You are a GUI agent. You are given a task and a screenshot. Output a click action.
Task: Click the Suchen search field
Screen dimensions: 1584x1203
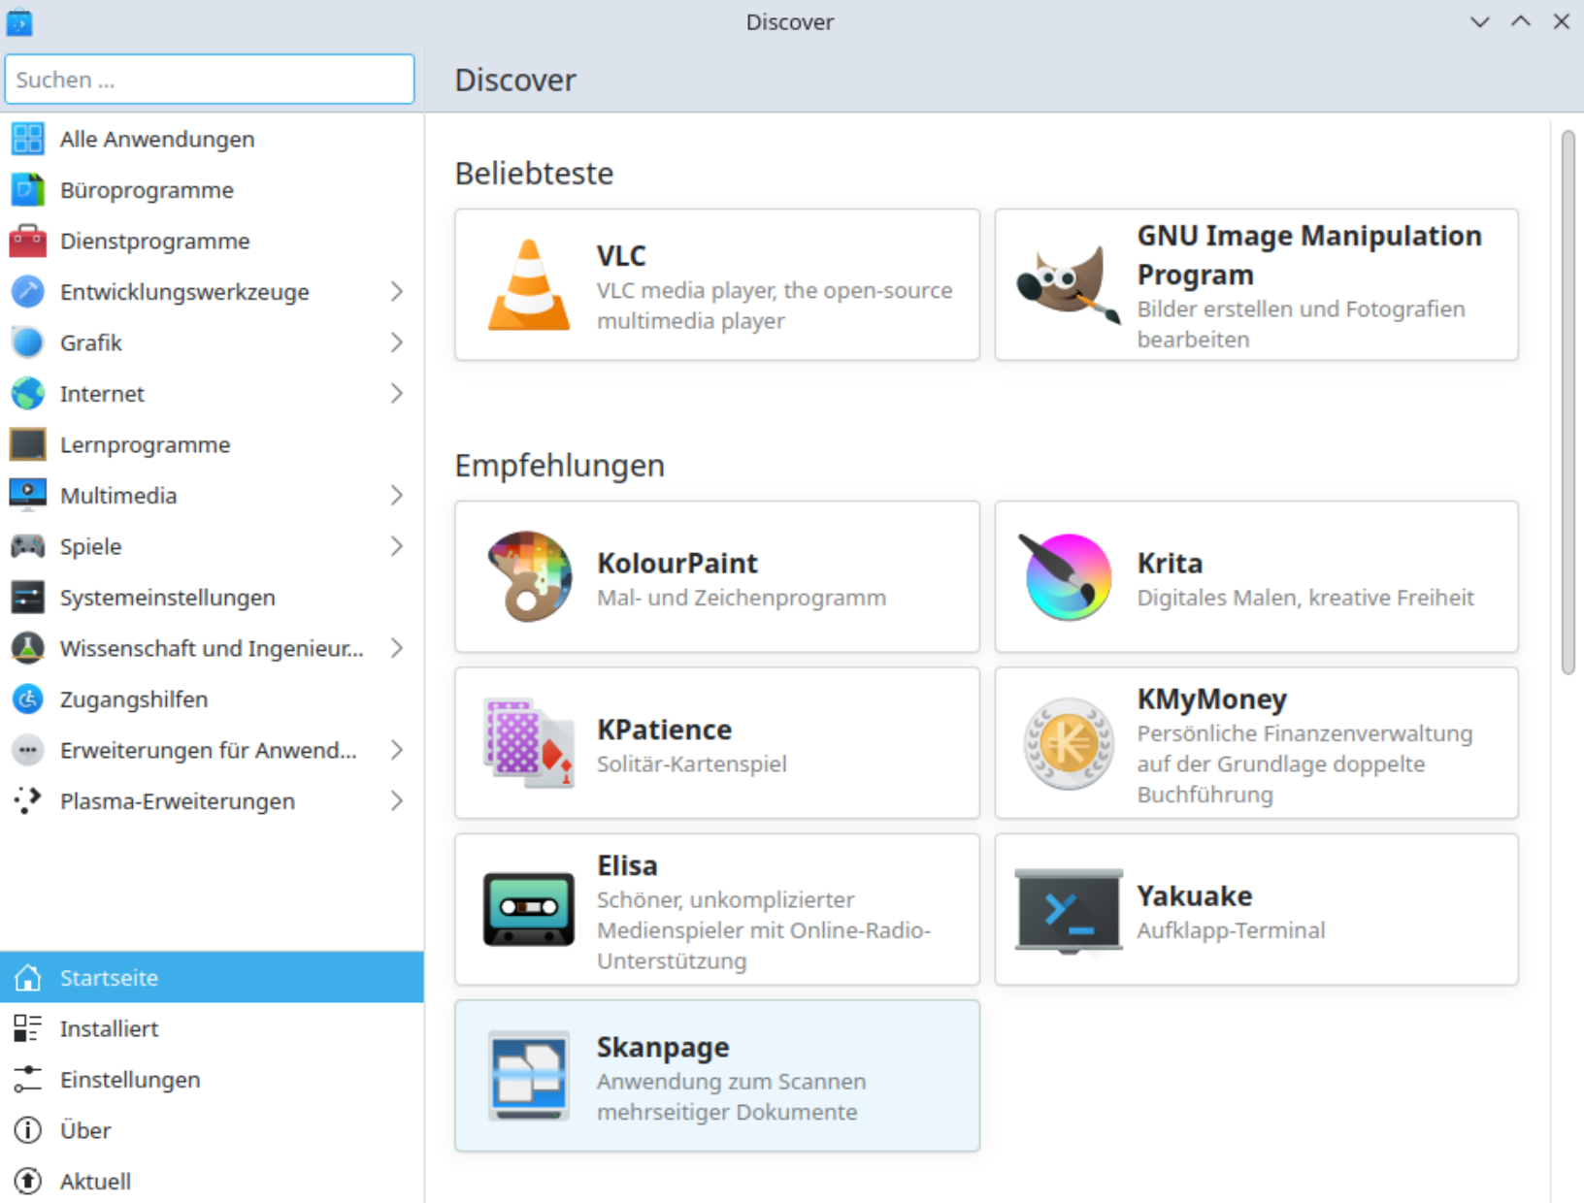coord(209,79)
